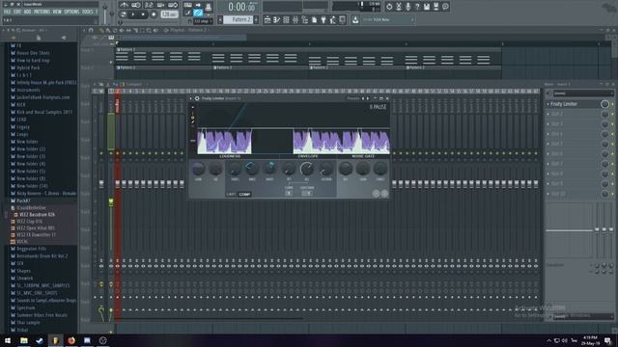Select next preset arrow in Fruity Limiter

coord(368,98)
